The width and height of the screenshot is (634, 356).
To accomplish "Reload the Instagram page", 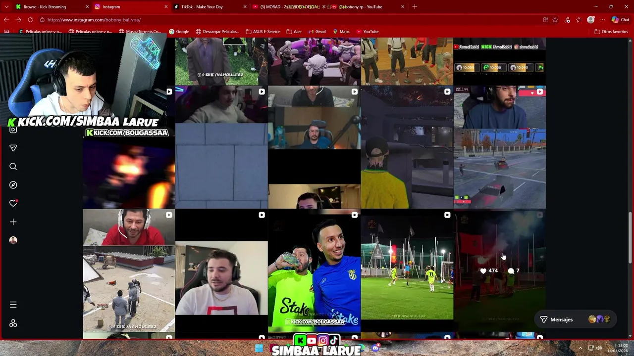I will pyautogui.click(x=30, y=20).
